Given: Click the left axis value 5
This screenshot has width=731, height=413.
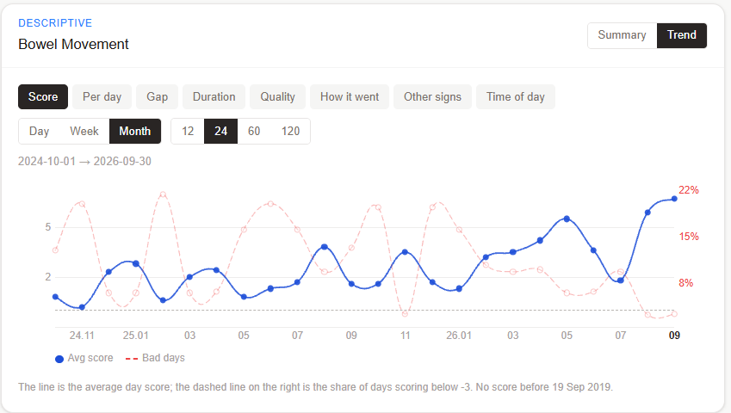Looking at the screenshot, I should pos(48,227).
